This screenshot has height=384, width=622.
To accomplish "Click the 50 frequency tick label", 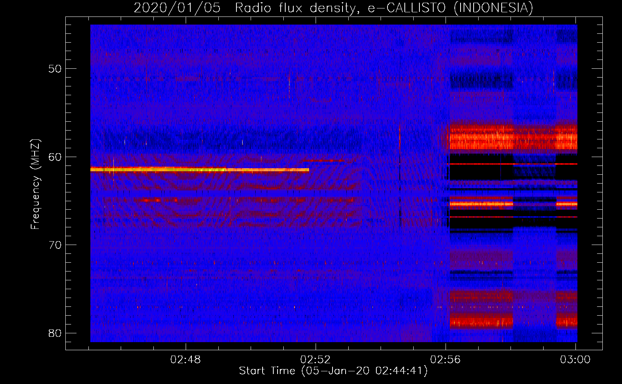I will [55, 69].
